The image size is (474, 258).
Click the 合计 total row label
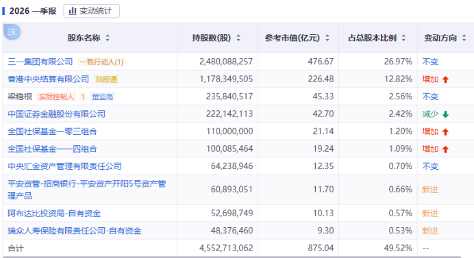[x=16, y=248]
